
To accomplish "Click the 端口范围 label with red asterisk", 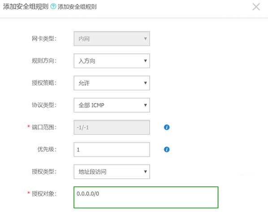I will 42,127.
